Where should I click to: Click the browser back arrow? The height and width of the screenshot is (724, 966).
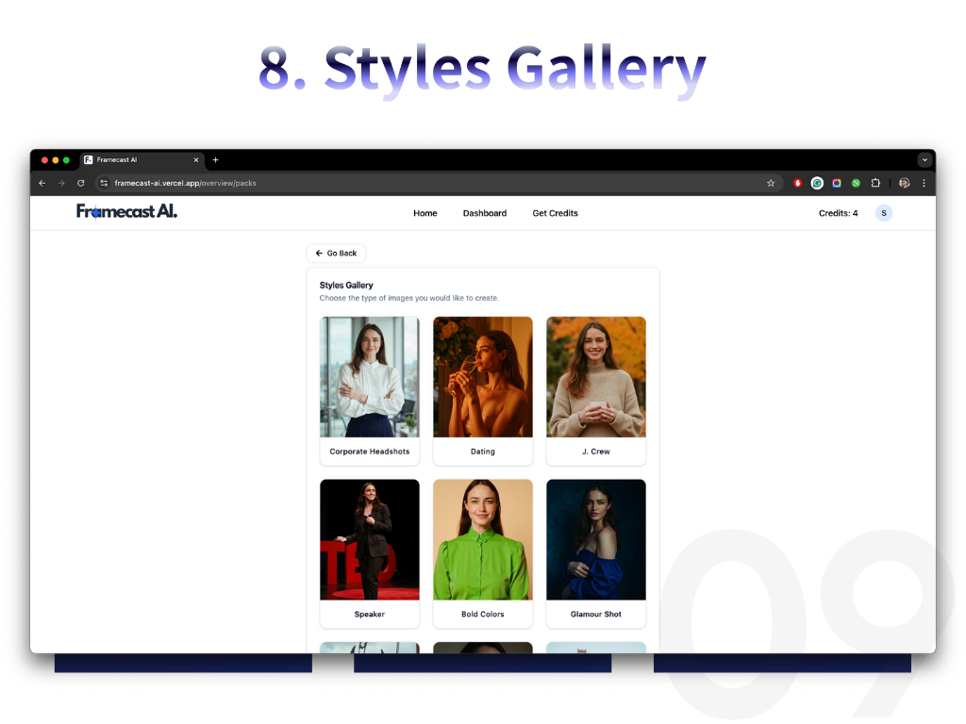click(x=42, y=183)
